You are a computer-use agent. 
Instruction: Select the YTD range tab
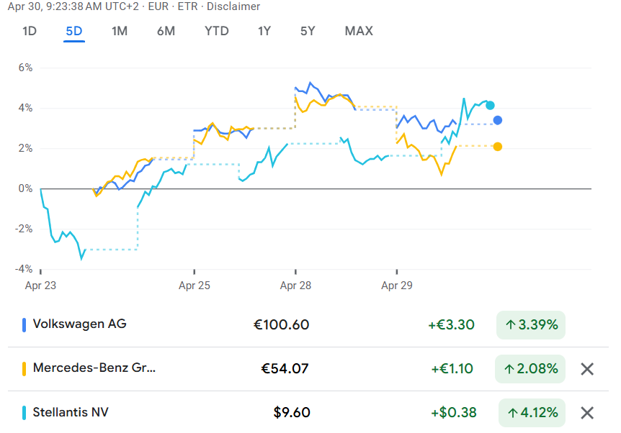coord(217,31)
